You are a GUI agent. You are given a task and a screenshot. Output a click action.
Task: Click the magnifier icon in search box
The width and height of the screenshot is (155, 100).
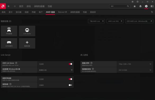128,6
